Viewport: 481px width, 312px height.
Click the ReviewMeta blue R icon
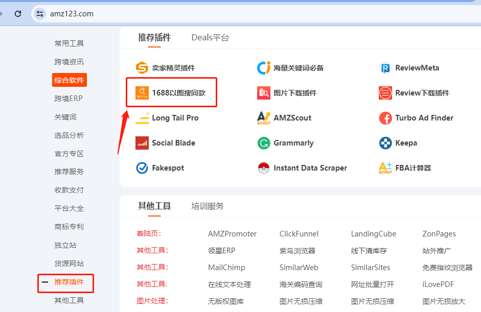(x=385, y=68)
